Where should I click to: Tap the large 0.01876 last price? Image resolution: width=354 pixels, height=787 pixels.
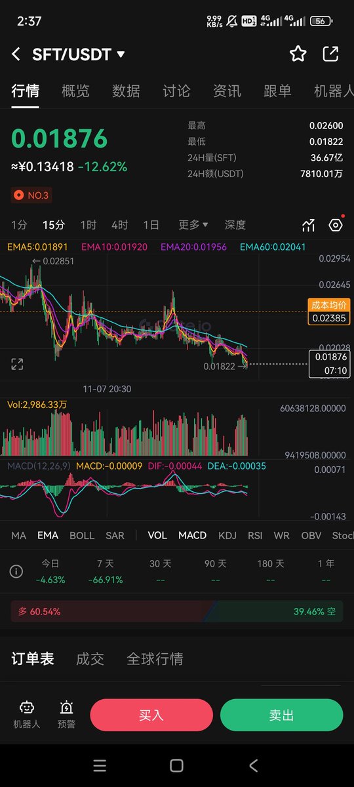59,138
